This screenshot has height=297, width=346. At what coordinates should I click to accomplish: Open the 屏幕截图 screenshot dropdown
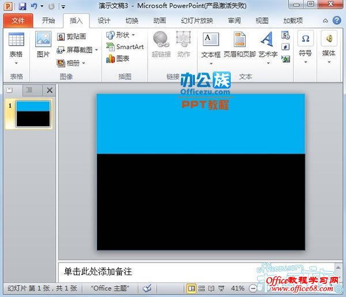click(x=76, y=50)
